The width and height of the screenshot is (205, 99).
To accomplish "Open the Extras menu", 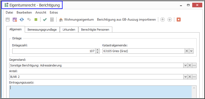I will [x=54, y=12].
